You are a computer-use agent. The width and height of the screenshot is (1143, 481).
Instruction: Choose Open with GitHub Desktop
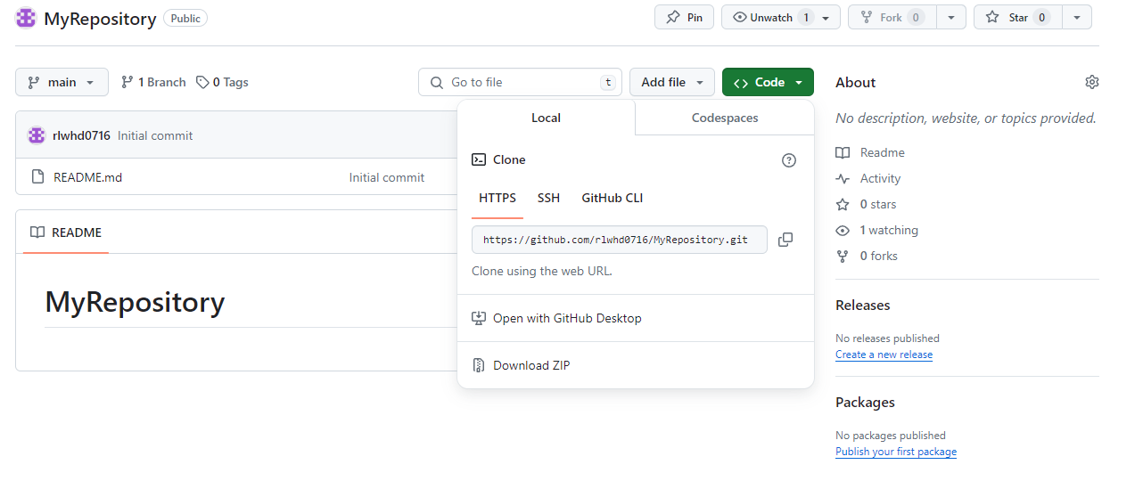[x=636, y=318]
